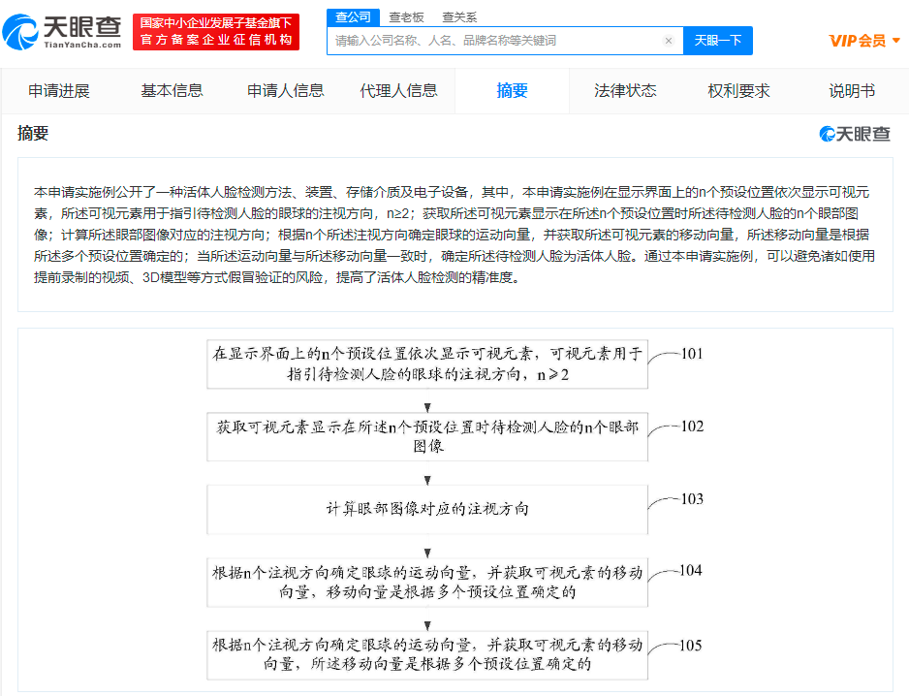
Task: Click flowchart step 101 box
Action: click(427, 364)
